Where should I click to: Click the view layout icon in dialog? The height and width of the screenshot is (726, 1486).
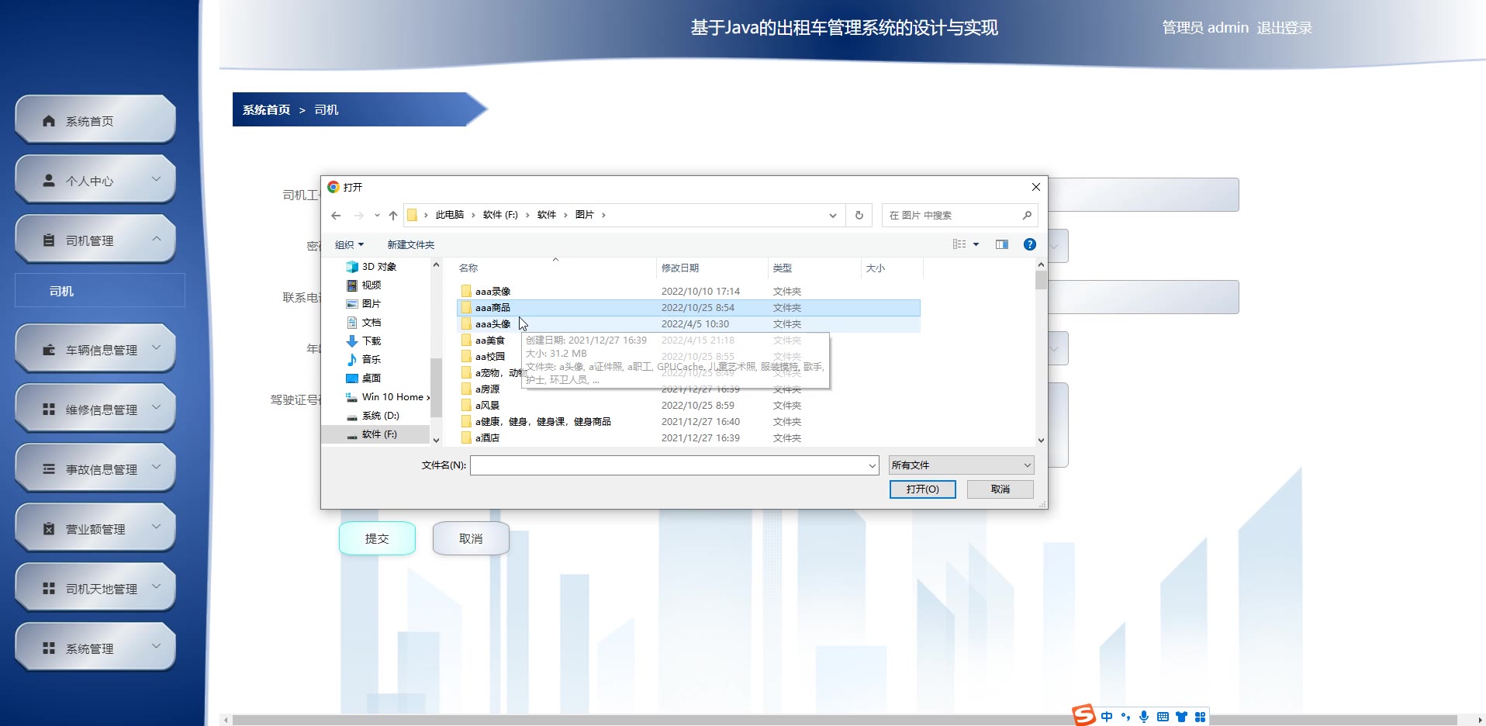(959, 244)
